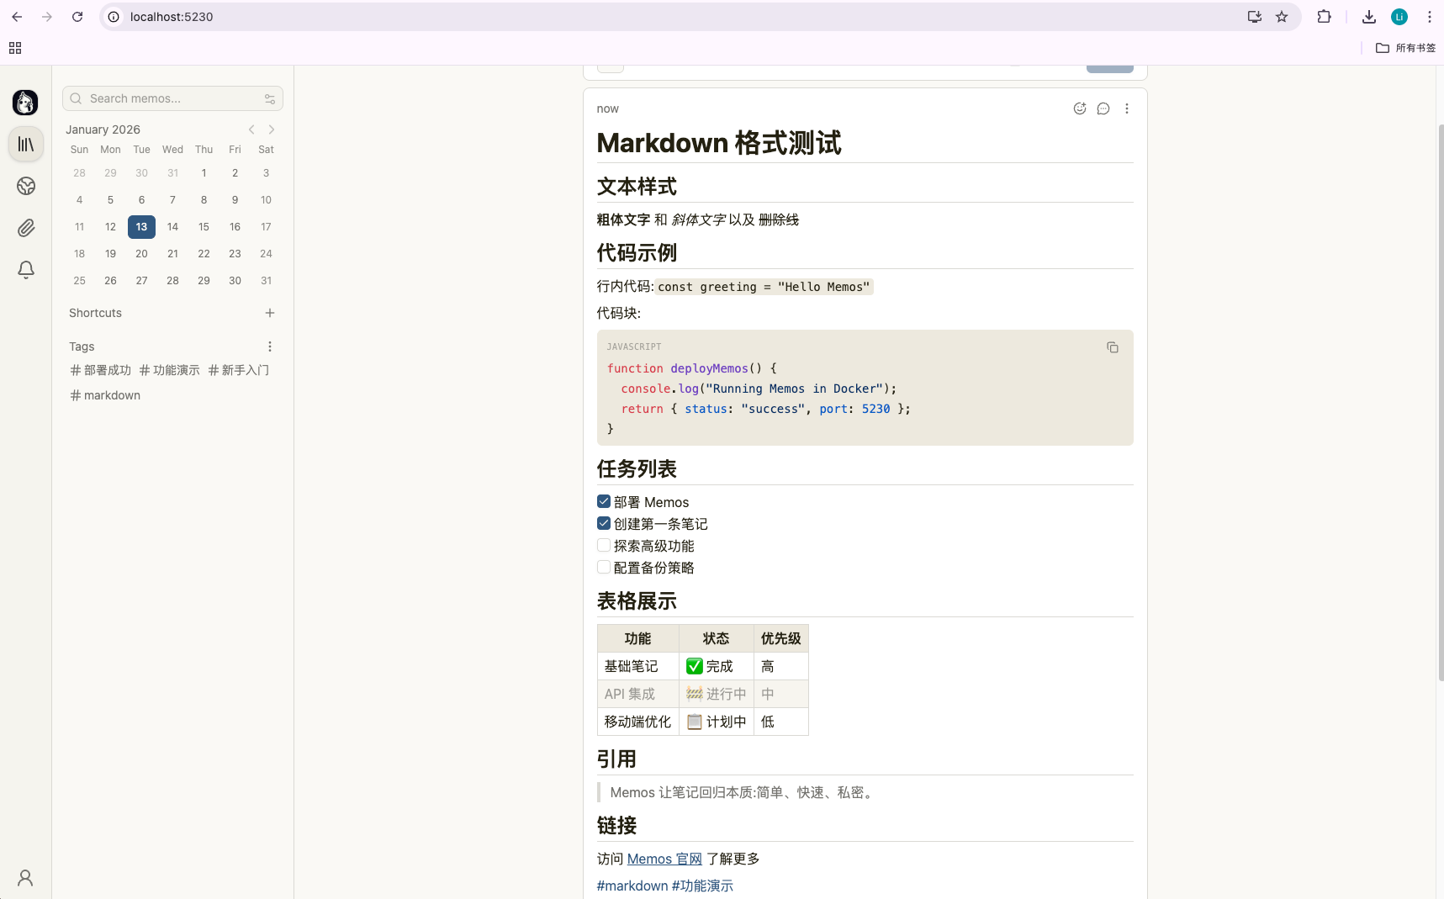Add a new shortcut with plus button
The height and width of the screenshot is (899, 1444).
pyautogui.click(x=270, y=313)
